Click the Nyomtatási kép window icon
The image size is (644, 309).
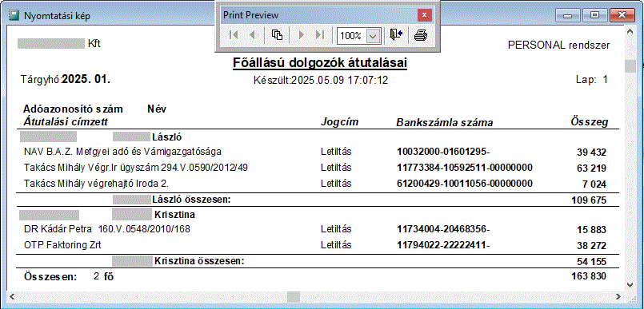click(14, 16)
